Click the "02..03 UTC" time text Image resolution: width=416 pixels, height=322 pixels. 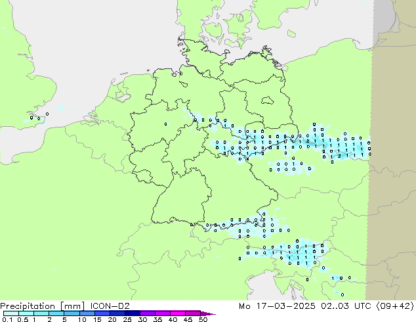click(x=346, y=306)
